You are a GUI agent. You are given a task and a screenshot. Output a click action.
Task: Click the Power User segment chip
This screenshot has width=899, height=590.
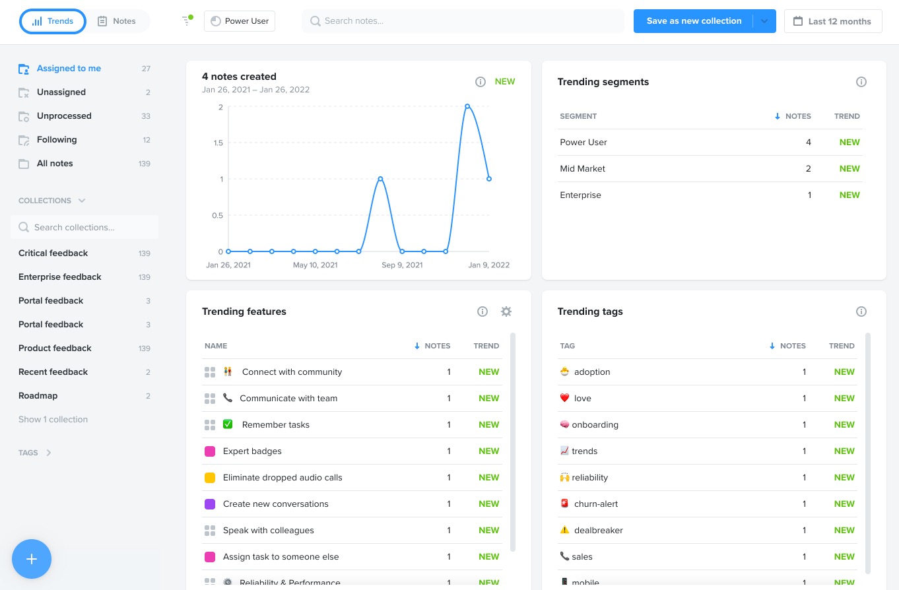click(x=239, y=20)
